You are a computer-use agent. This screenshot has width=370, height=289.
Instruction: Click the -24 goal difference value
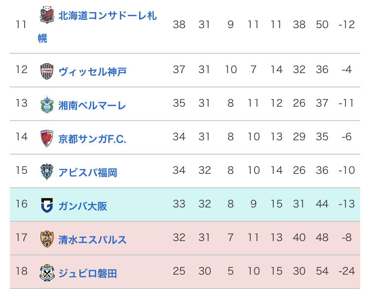coord(347,271)
